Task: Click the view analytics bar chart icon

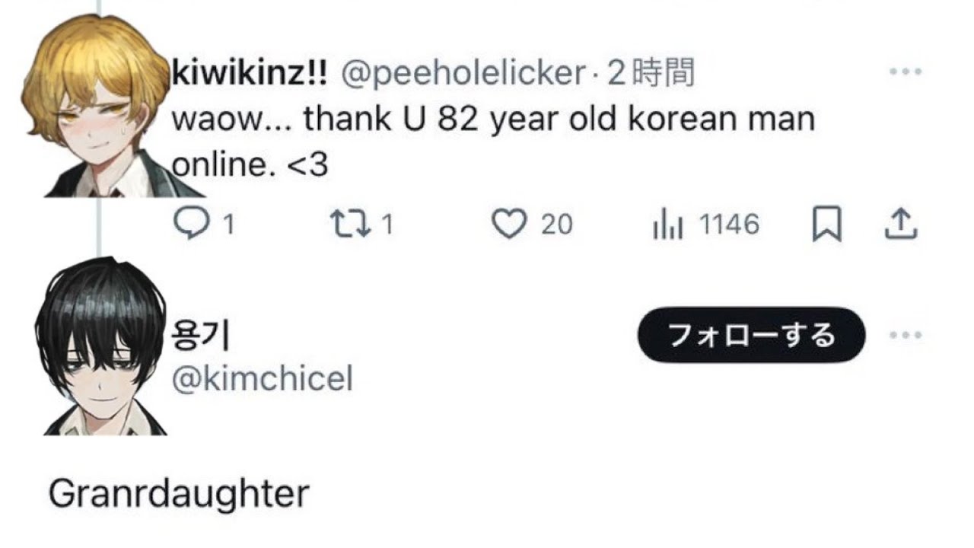Action: coord(669,225)
